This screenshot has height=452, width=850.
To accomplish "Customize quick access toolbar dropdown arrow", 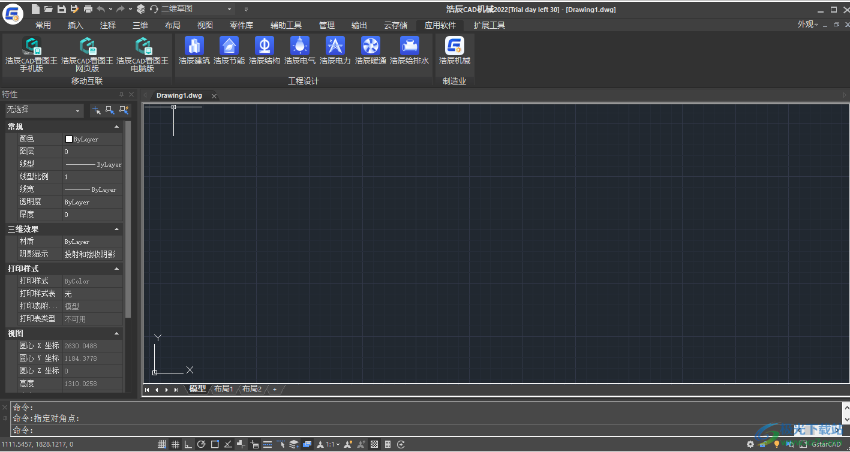I will [246, 9].
